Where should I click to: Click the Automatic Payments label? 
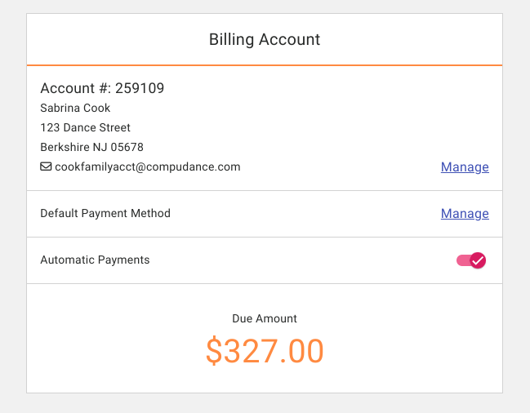tap(95, 260)
